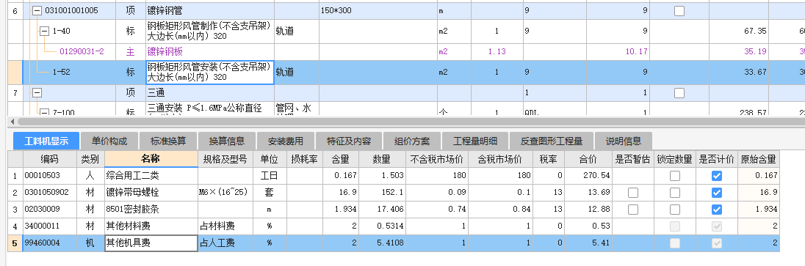The width and height of the screenshot is (805, 266).
Task: Click the 其他机具费 name edit field
Action: (x=151, y=243)
